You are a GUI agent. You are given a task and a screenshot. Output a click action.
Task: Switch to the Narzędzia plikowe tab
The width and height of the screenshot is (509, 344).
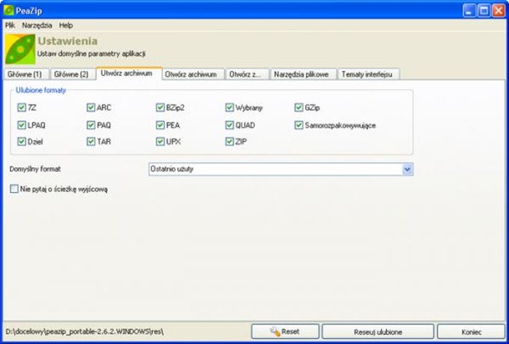(x=303, y=74)
